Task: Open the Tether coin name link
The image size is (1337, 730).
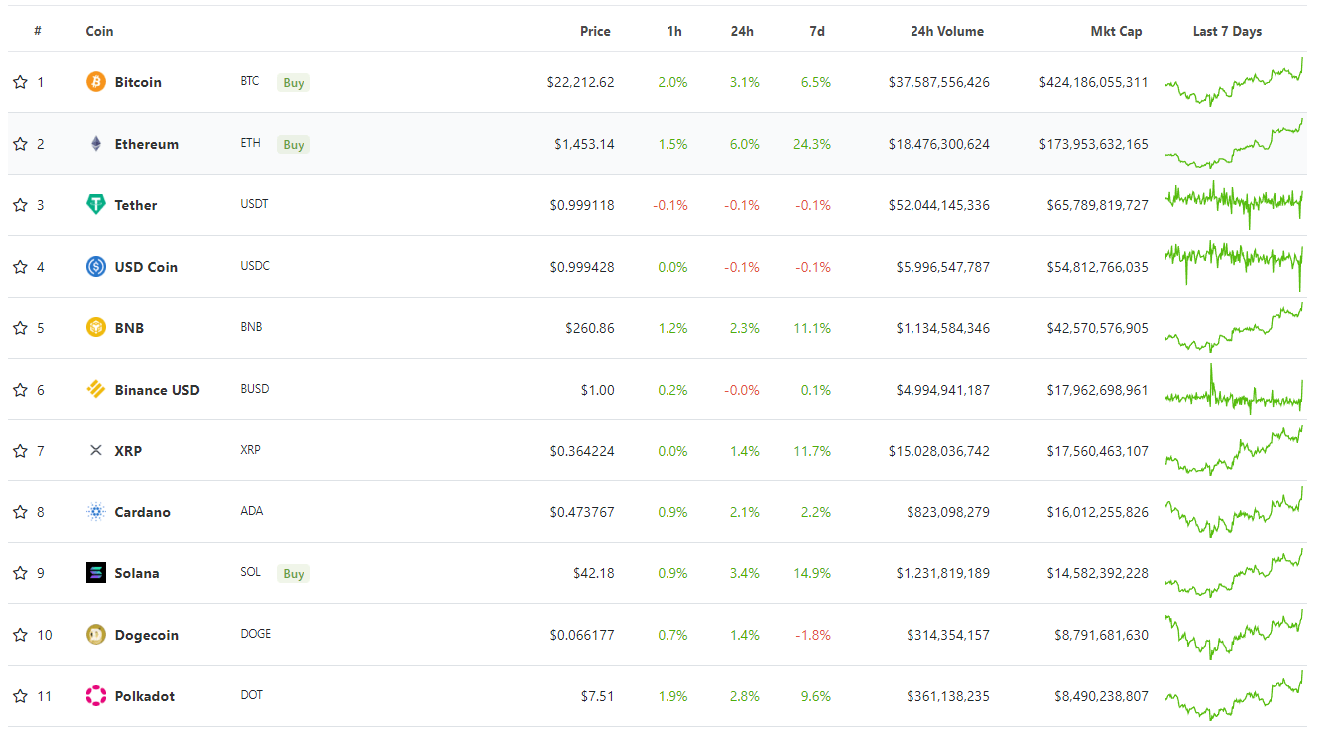Action: (x=136, y=205)
